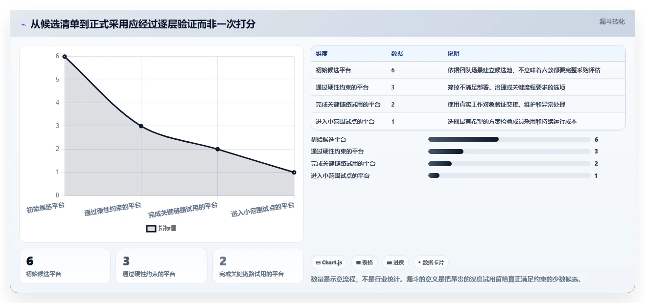645x303 pixels.
Task: Select table cell 通过硬性约束的平台
Action: (x=342, y=87)
